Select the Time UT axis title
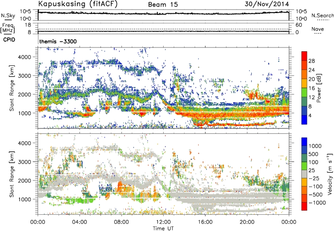334x231 pixels. pos(163,228)
